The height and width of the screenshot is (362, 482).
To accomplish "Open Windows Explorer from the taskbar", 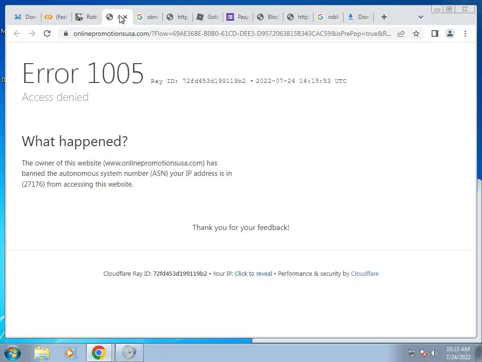I will tap(42, 353).
